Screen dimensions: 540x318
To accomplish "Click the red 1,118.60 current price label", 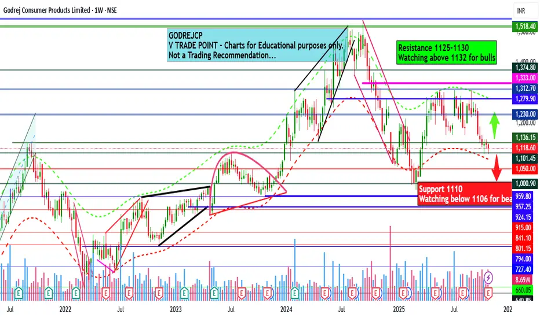I will [525, 148].
